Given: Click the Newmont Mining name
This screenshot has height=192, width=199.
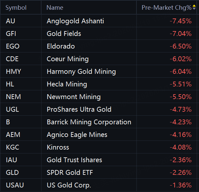Looking at the screenshot, I should coord(74,97).
